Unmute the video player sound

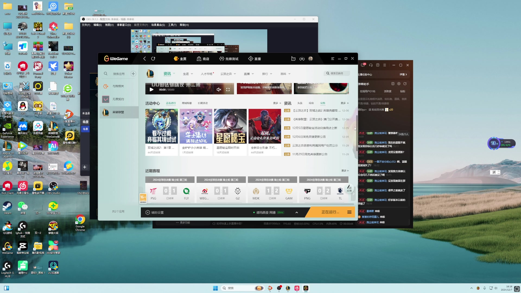tap(219, 90)
